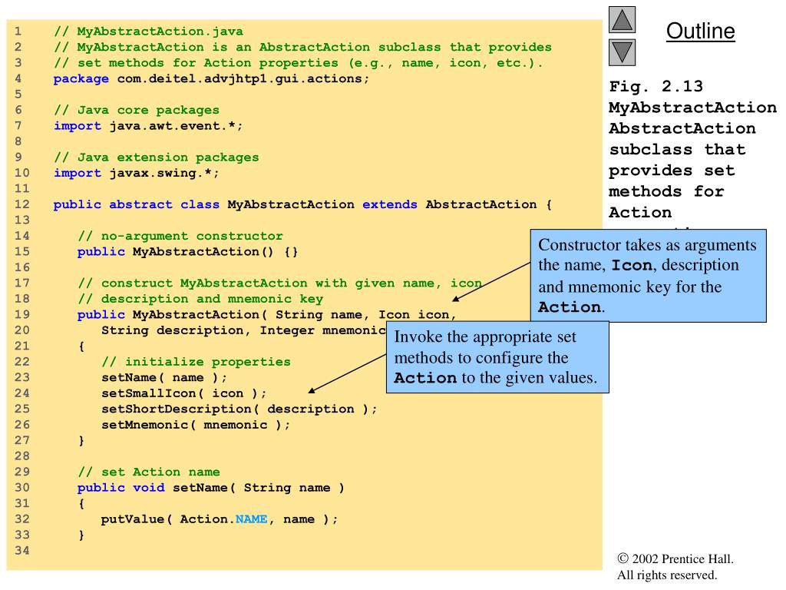Click the '© 2002 Prentice Hall.' copyright text
Viewport: 786px width, 590px height.
[x=675, y=559]
